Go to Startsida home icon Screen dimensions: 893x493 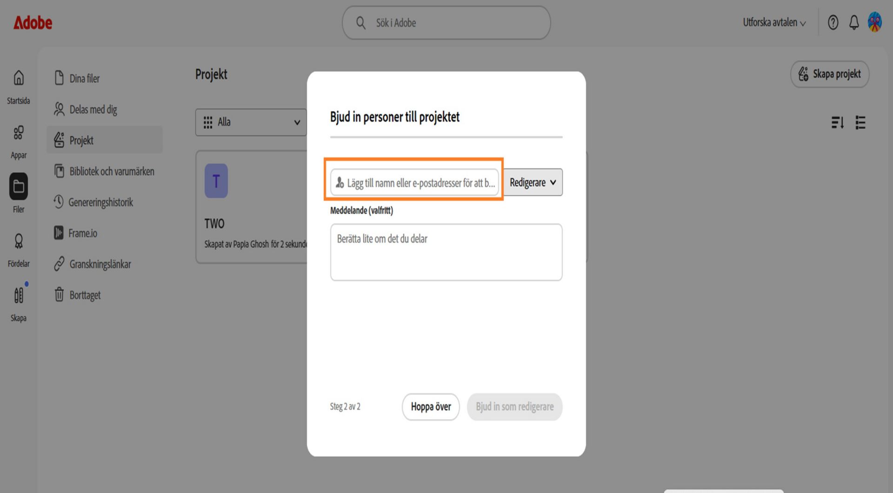tap(19, 87)
